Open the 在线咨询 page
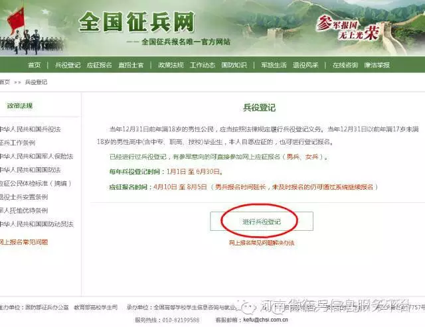425x327 pixels. point(345,65)
